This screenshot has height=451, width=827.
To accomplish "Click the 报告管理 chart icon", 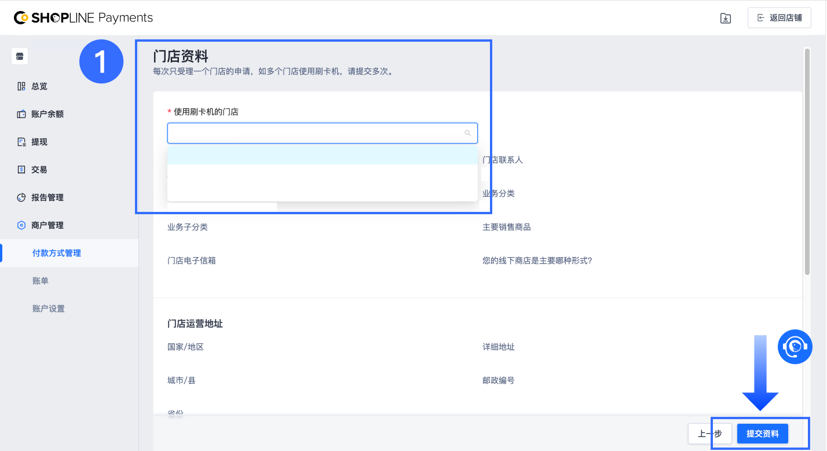I will pyautogui.click(x=21, y=197).
